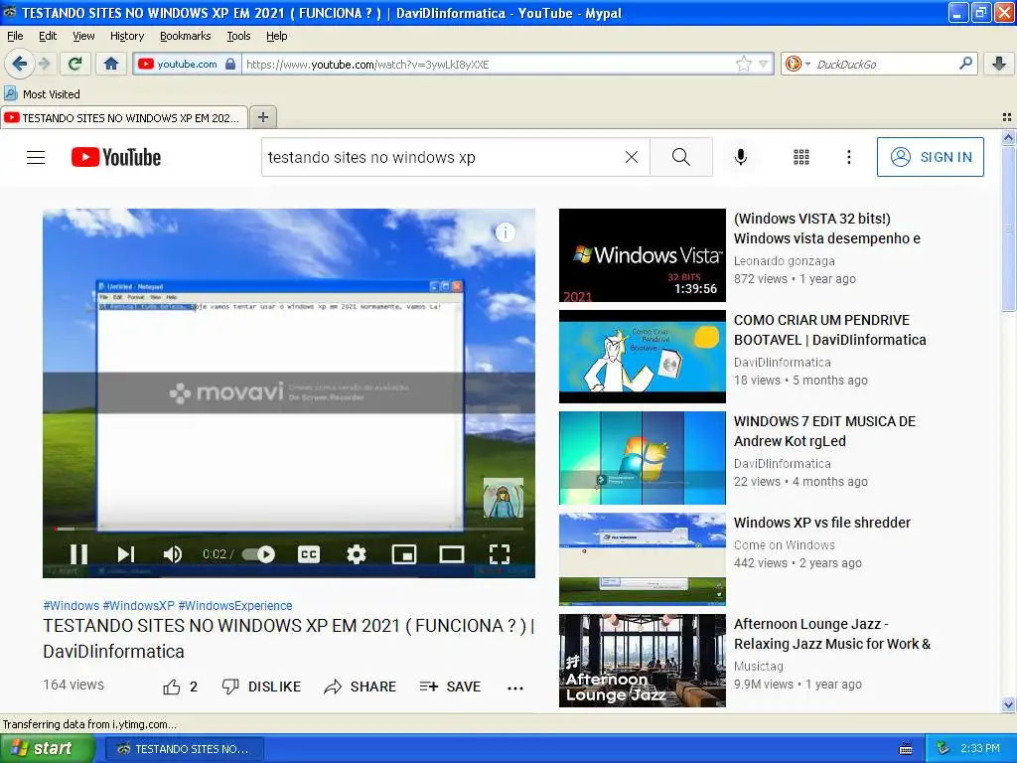
Task: Open the Windows Vista 32 bits thumbnail
Action: (643, 255)
